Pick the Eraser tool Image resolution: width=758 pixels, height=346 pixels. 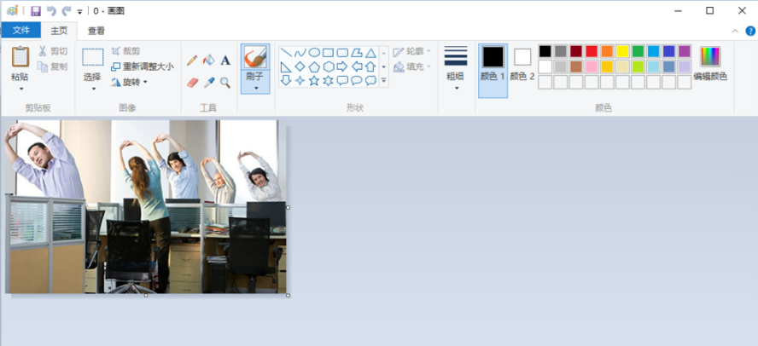(x=192, y=83)
